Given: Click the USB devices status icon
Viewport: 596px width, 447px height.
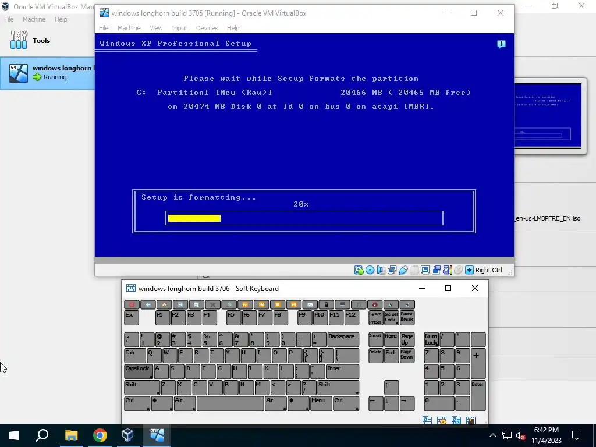Looking at the screenshot, I should coord(403,270).
